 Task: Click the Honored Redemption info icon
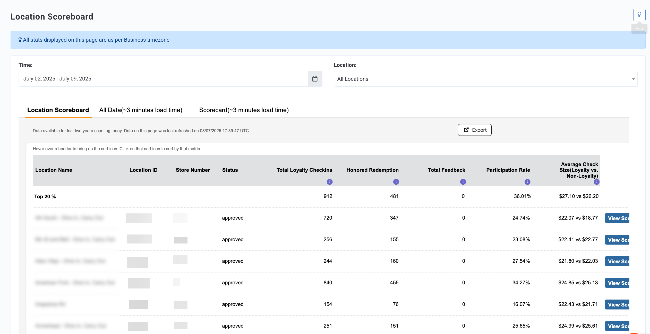coord(396,182)
